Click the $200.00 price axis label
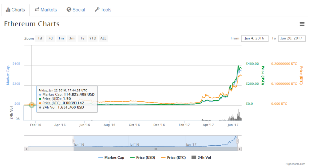Image resolution: width=313 pixels, height=168 pixels. coord(252,84)
